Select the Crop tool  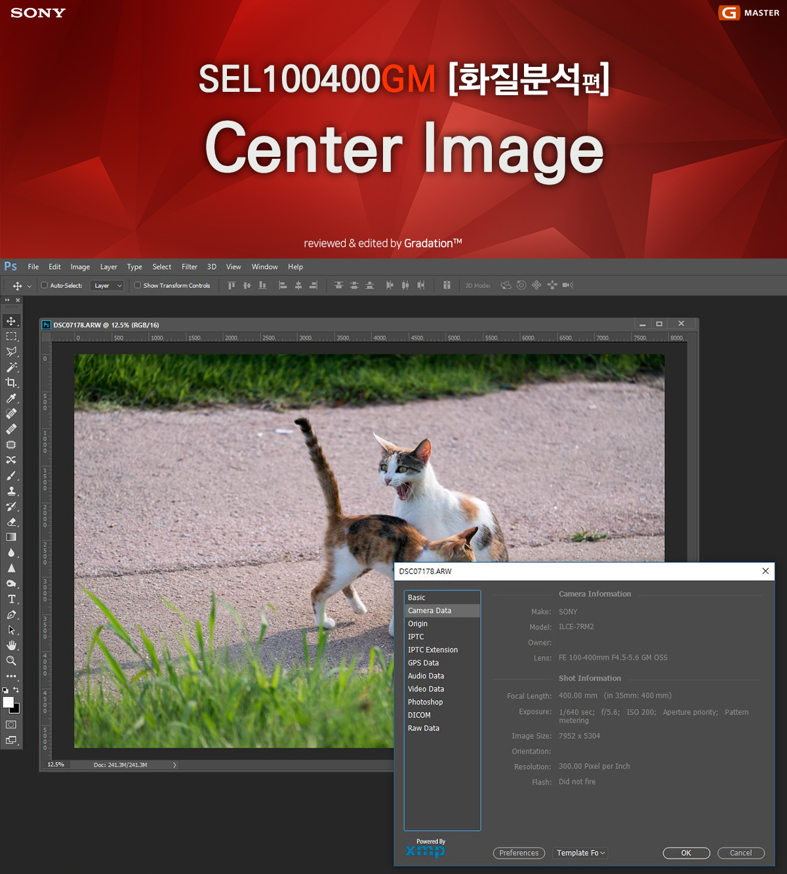click(x=11, y=383)
